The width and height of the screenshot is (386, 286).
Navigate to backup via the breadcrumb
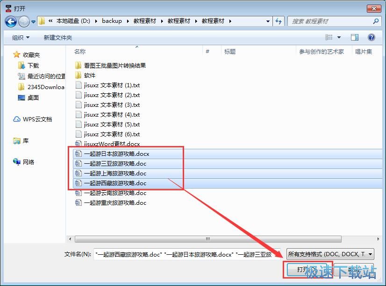(112, 21)
